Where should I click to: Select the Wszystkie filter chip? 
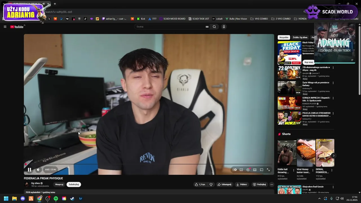click(284, 37)
